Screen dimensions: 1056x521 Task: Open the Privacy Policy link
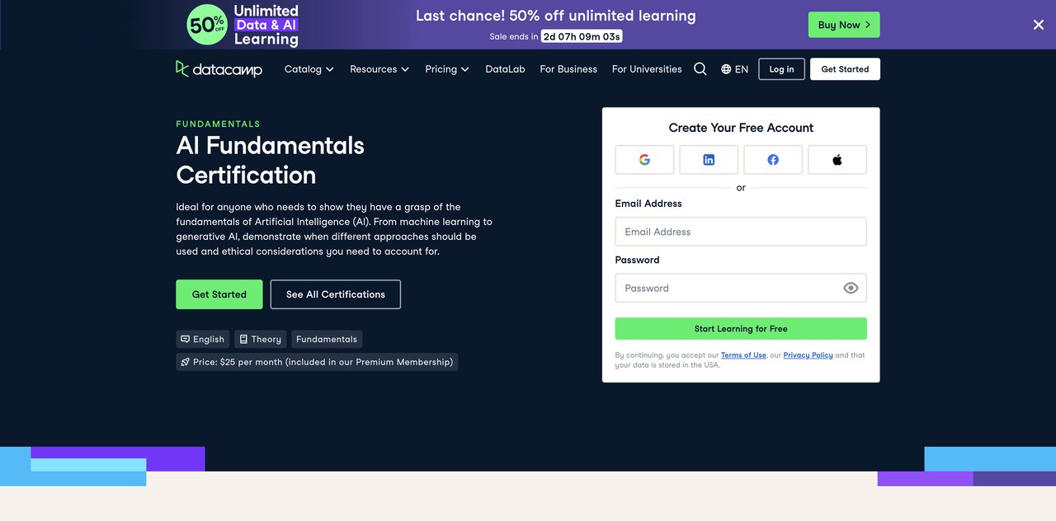point(808,355)
